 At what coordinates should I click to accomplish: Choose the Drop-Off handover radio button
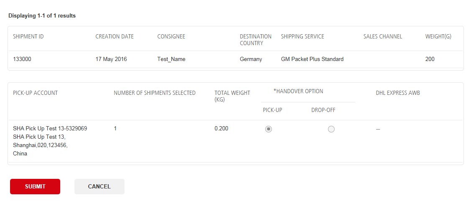tap(331, 129)
